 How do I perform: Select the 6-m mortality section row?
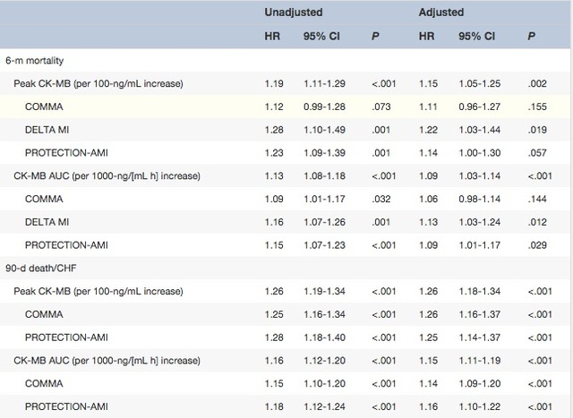(x=285, y=60)
